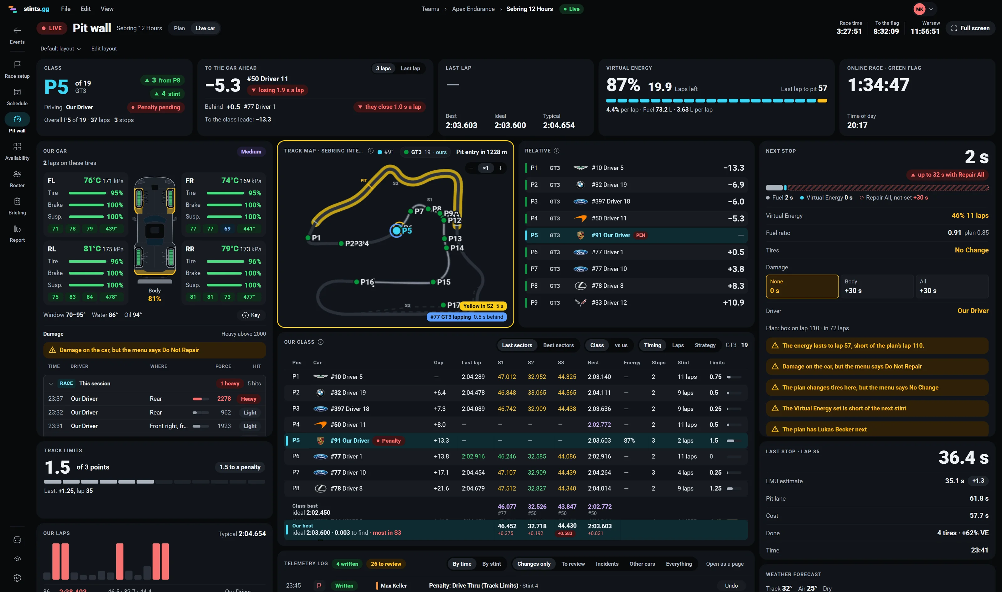
Task: Click the settings gear in sidebar
Action: pos(17,578)
